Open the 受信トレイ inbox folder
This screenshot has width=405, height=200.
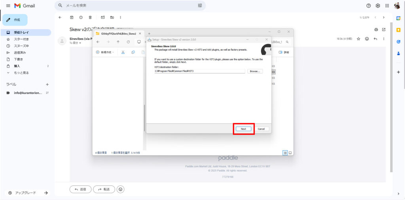[x=21, y=32]
